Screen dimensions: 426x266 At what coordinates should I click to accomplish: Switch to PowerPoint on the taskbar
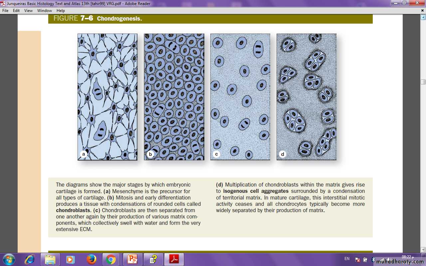pos(132,259)
